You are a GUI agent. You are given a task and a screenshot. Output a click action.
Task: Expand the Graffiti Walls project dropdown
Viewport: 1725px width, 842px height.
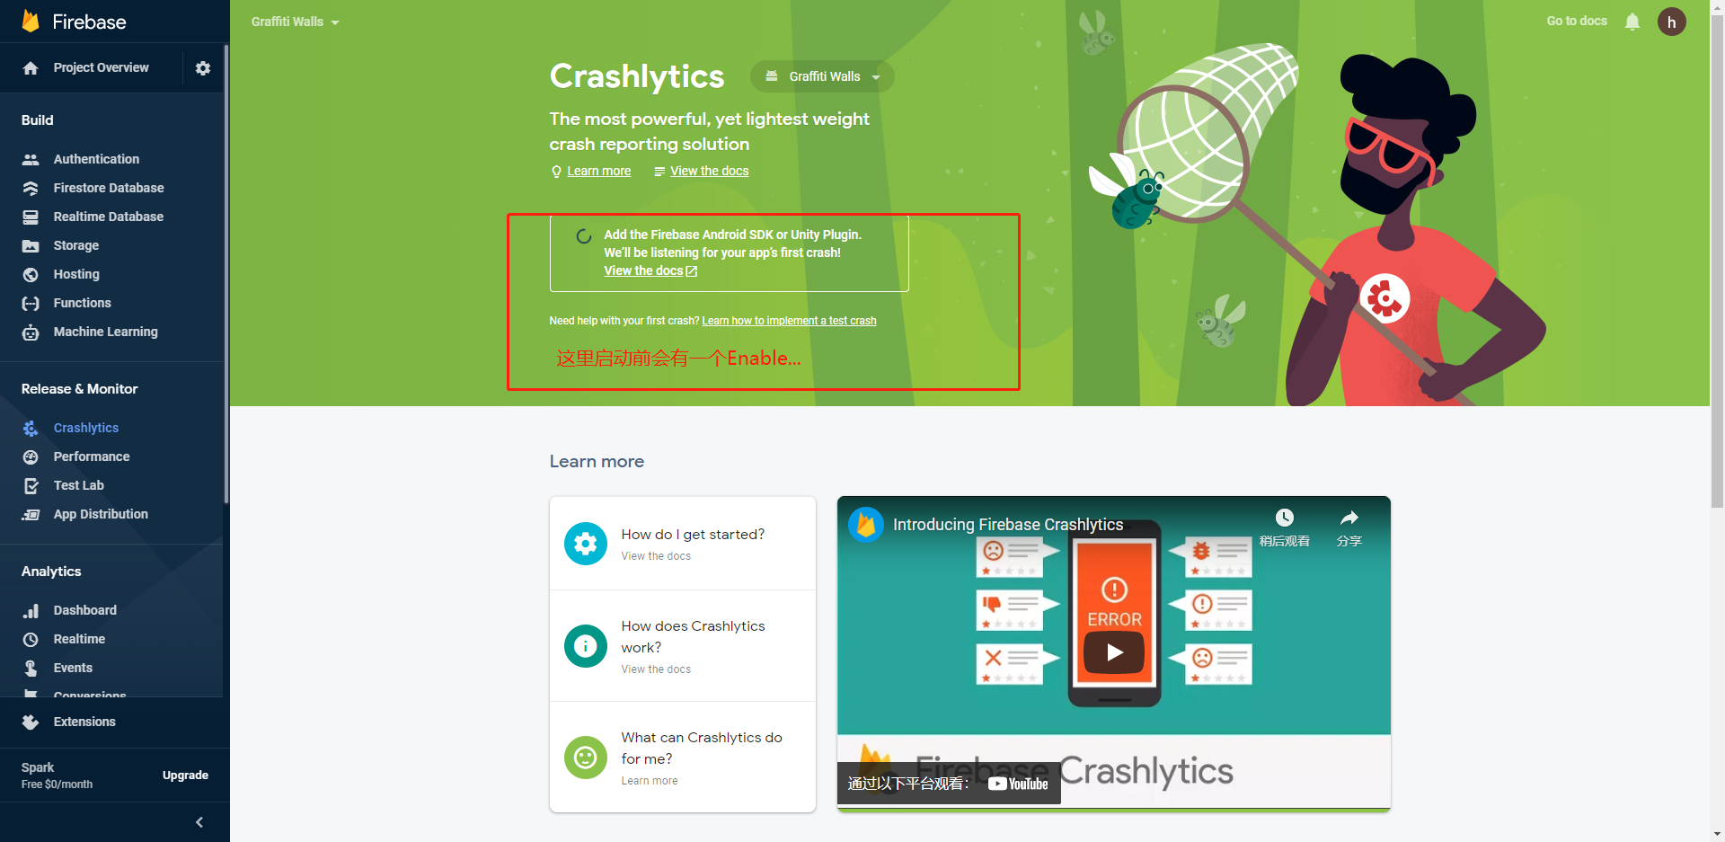(x=296, y=22)
